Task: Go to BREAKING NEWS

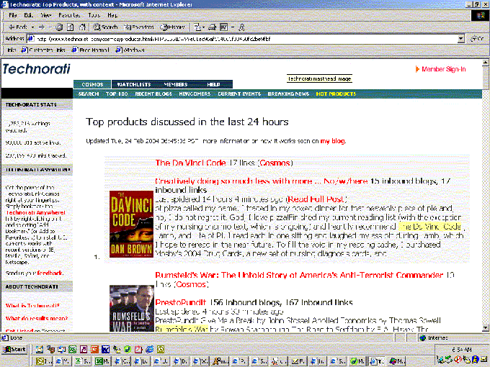Action: pyautogui.click(x=288, y=94)
